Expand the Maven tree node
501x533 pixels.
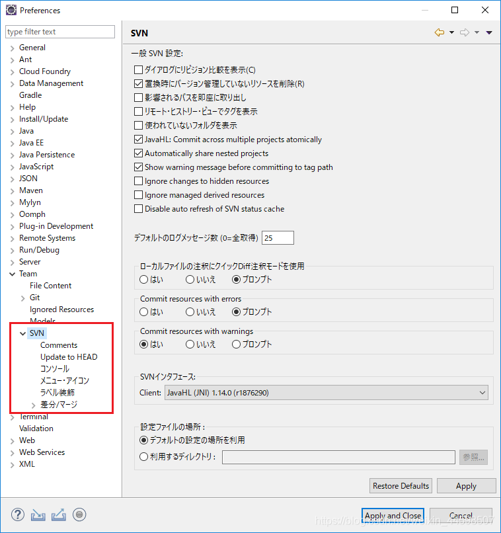pos(13,191)
